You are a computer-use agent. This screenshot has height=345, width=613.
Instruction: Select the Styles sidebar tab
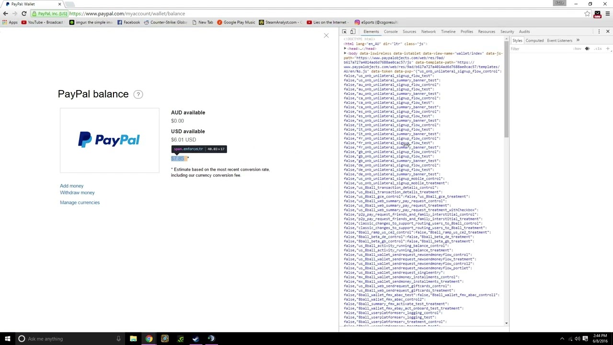tap(517, 41)
